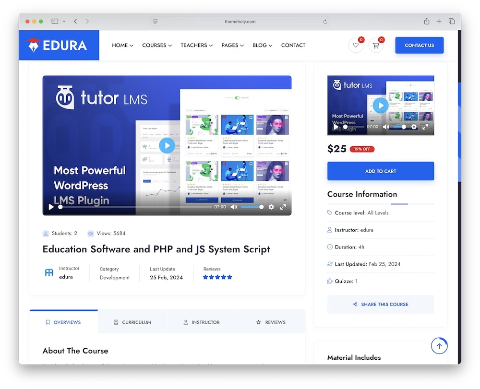Expand the HOME menu
Screen dimensions: 480x389
(122, 45)
